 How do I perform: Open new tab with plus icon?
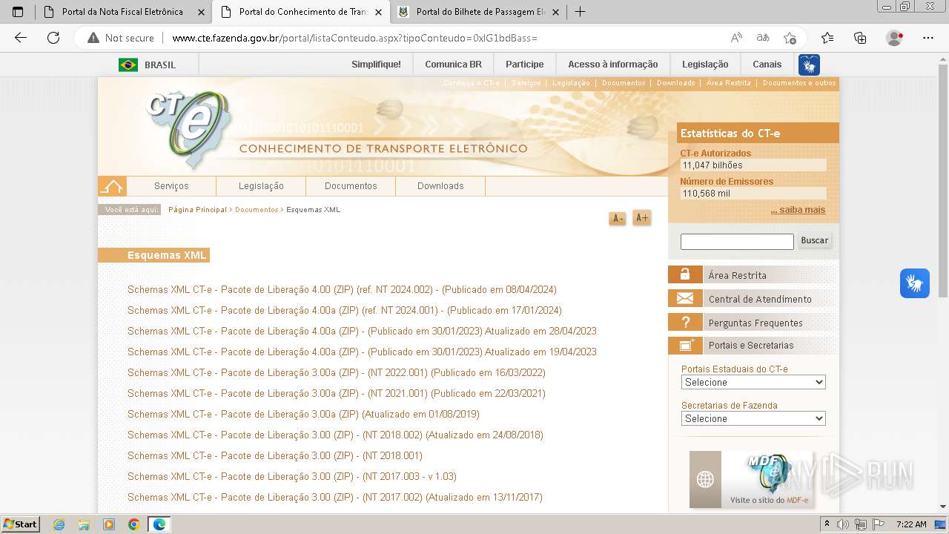(x=581, y=12)
